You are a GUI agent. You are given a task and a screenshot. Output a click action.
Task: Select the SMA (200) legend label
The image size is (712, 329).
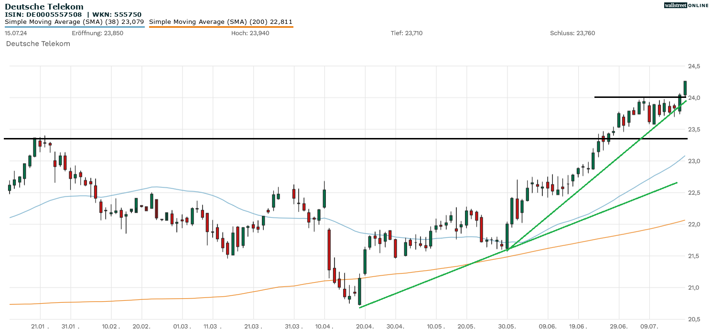(x=221, y=21)
